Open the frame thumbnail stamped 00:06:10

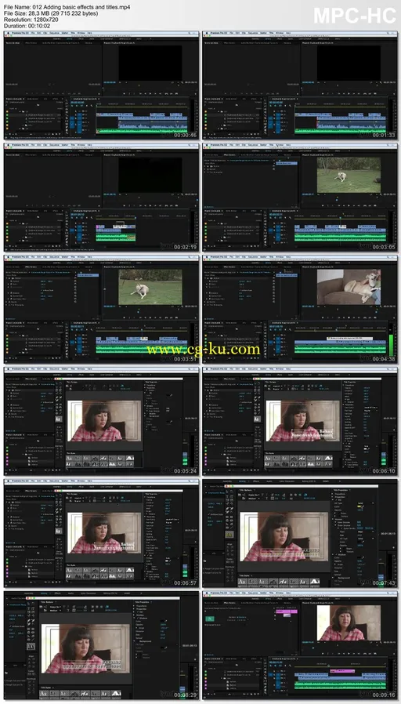[x=300, y=421]
